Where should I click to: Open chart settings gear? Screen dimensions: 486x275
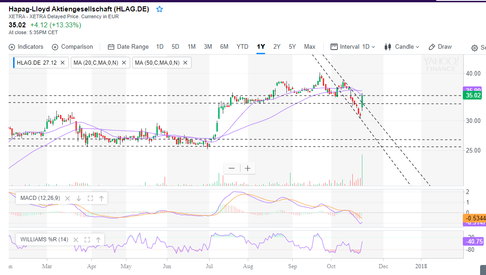475,48
